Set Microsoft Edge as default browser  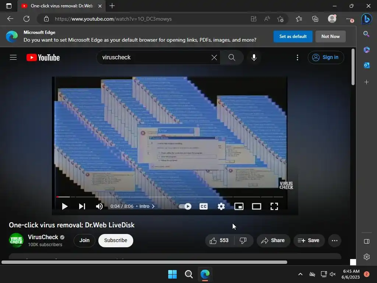pos(293,36)
